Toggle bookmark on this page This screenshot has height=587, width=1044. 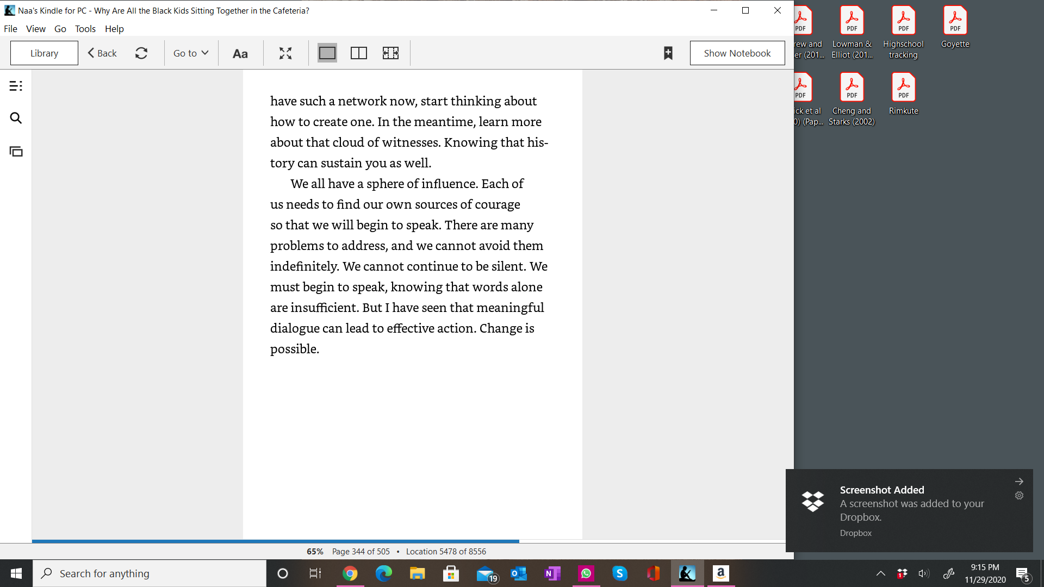click(668, 53)
